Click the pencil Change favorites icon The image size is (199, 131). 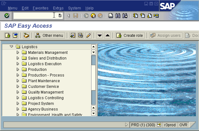[88, 36]
